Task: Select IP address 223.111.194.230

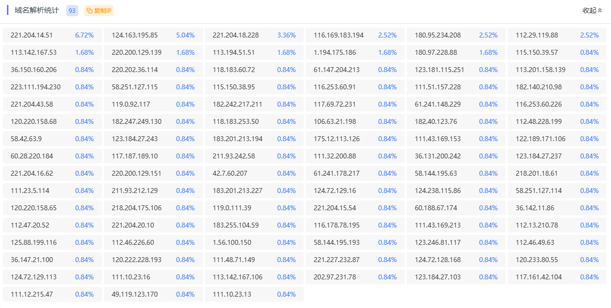Action: point(36,87)
